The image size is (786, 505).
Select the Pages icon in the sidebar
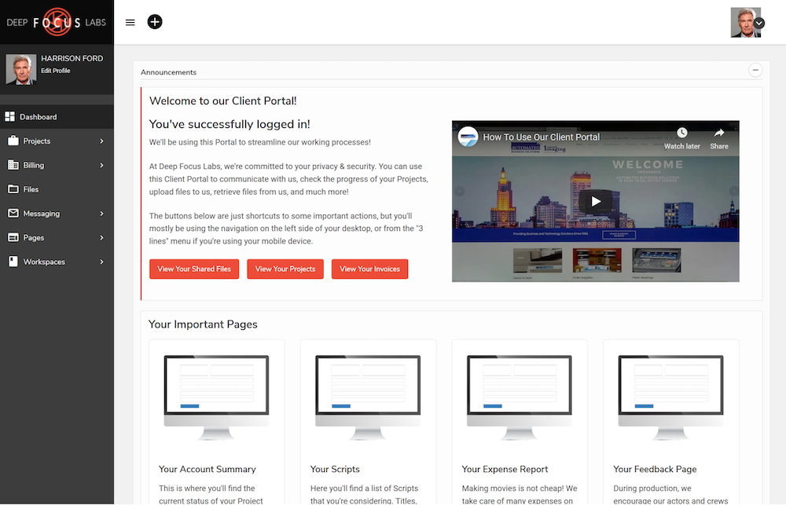coord(11,237)
